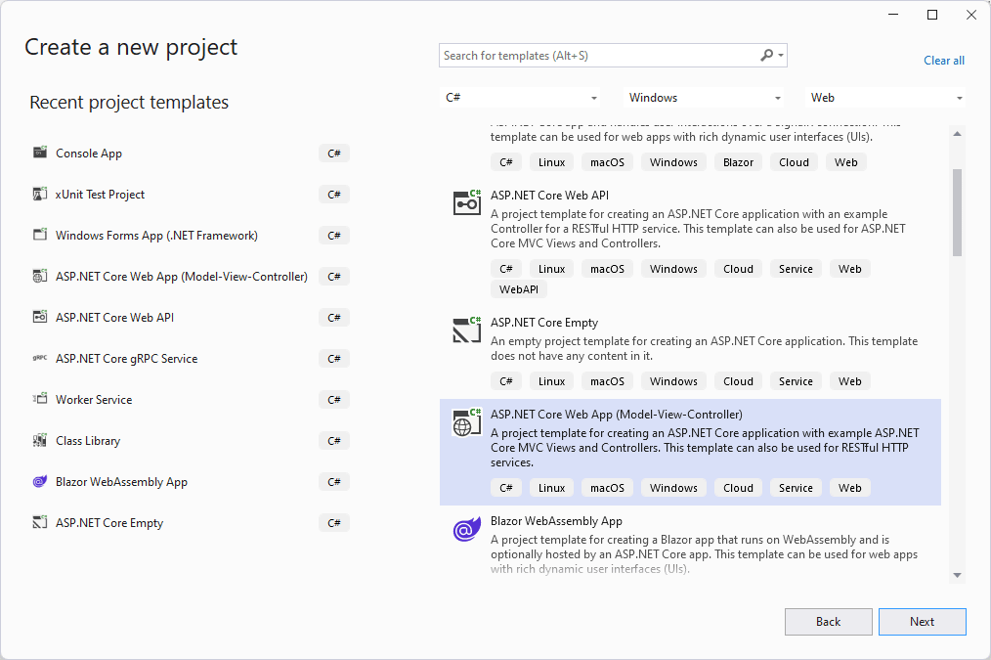Click the purple Blazor icon in template list
This screenshot has height=660, width=991.
[x=467, y=529]
